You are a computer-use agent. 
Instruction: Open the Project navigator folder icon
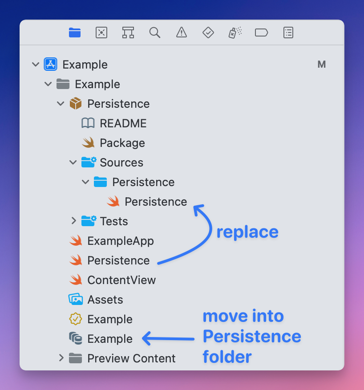75,32
